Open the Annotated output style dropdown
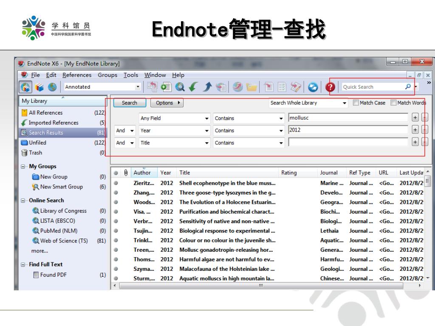 tap(138, 87)
